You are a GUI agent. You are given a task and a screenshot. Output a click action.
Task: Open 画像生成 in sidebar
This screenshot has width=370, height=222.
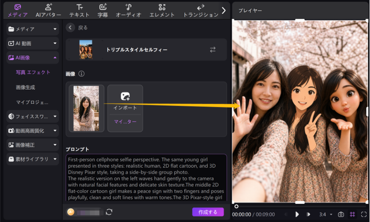click(25, 87)
